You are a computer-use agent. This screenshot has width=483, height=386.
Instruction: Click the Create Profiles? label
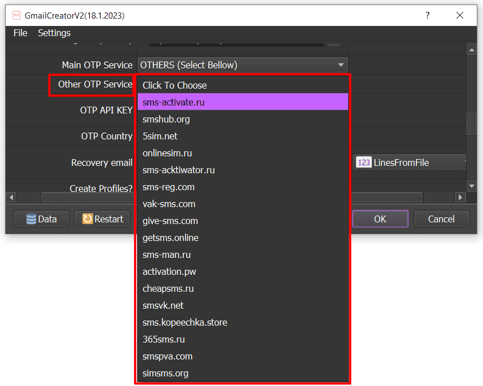(101, 188)
